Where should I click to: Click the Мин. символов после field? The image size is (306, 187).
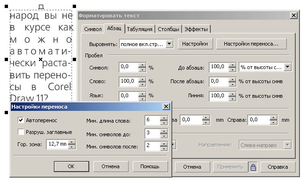(x=153, y=146)
